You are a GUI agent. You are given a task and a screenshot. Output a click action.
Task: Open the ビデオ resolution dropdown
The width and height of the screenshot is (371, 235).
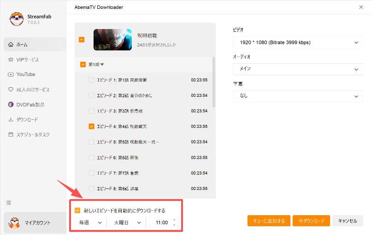click(x=298, y=42)
